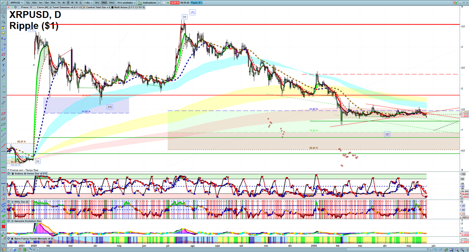Open the Willy Doc (t) label

[21, 202]
